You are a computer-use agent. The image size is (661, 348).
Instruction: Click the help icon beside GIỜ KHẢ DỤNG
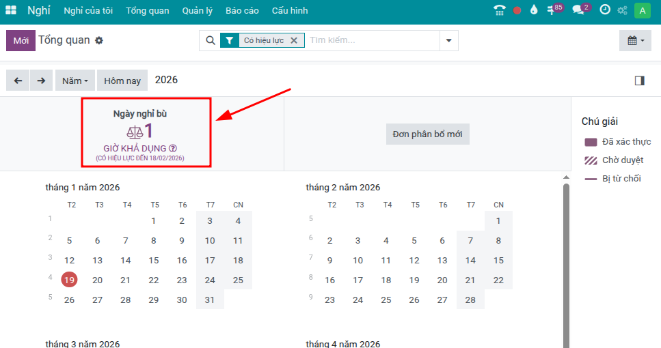tap(173, 148)
